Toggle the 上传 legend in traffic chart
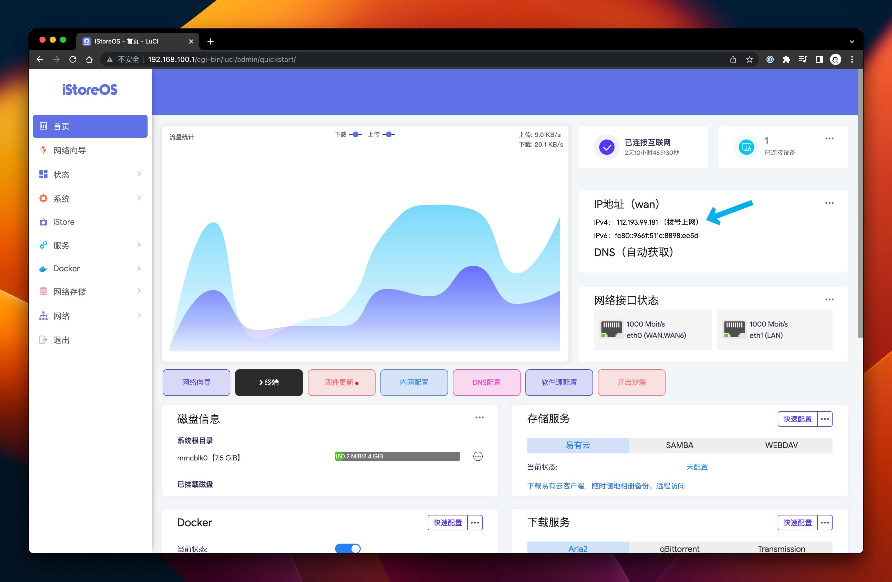The width and height of the screenshot is (892, 582). [381, 134]
